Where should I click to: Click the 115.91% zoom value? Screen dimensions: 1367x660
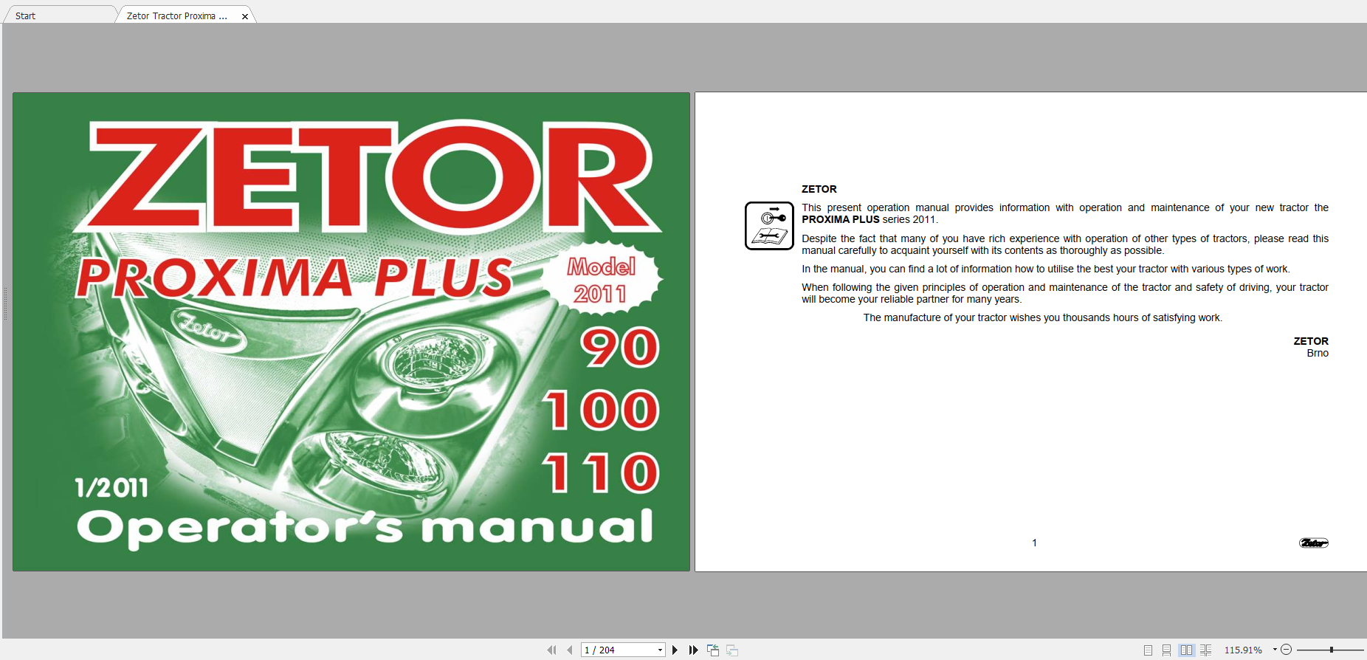[1244, 650]
